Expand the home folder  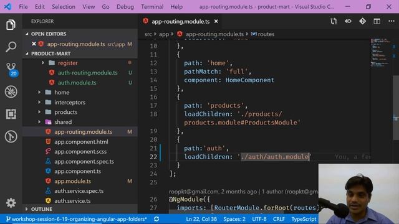tap(39, 93)
